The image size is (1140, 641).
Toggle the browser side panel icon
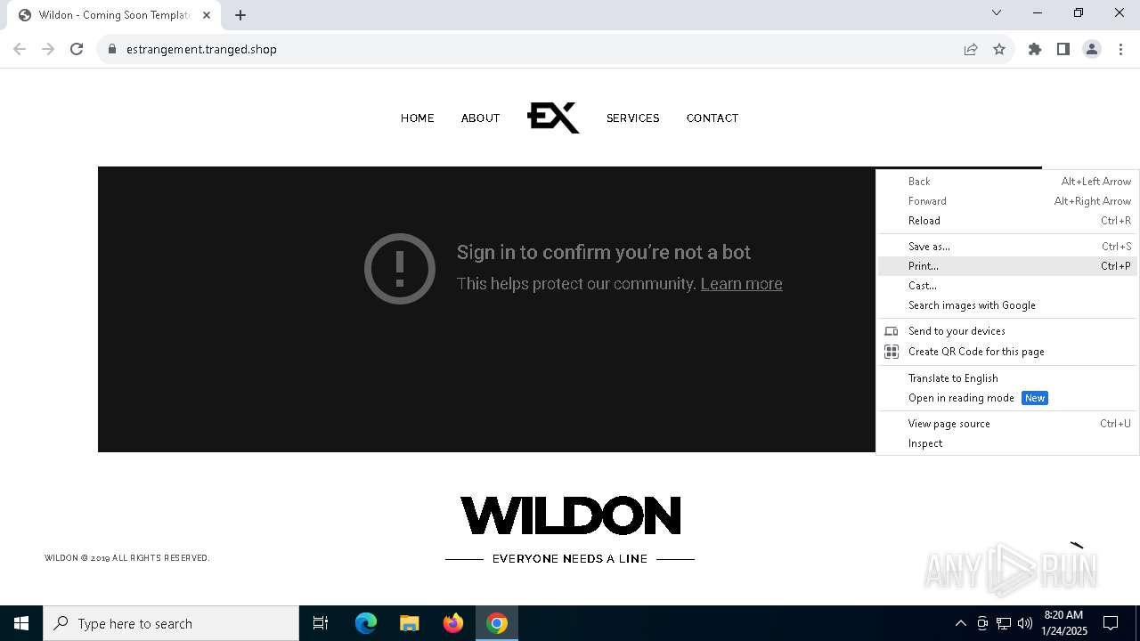(1063, 49)
